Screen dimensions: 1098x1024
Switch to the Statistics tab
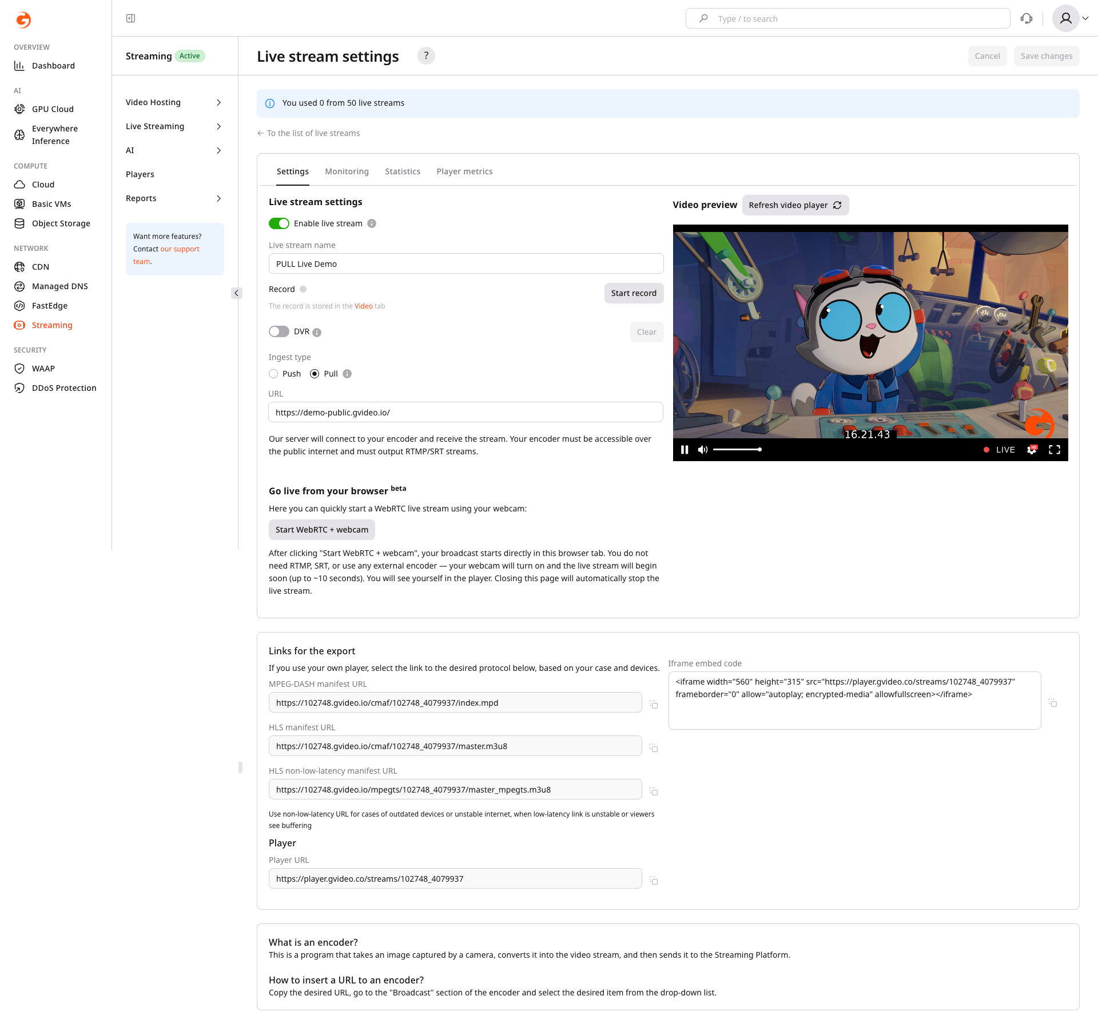(403, 171)
